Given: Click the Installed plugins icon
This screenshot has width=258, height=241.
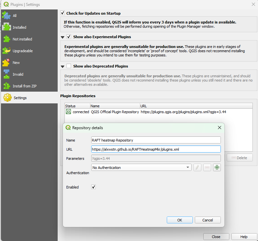Looking at the screenshot, I should tap(7, 27).
